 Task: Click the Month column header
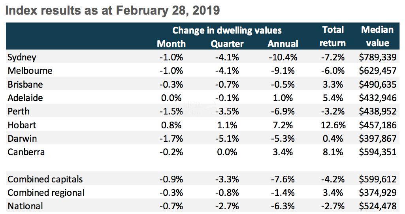coord(171,43)
